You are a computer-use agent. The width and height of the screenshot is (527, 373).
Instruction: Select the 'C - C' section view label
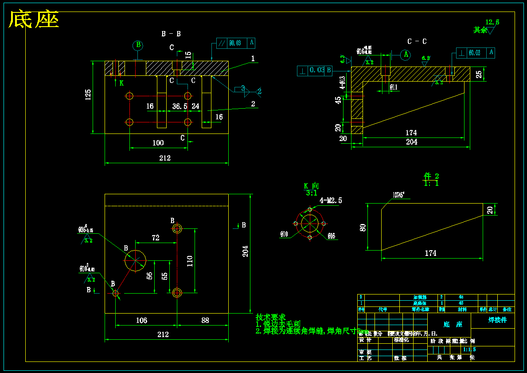tap(417, 41)
